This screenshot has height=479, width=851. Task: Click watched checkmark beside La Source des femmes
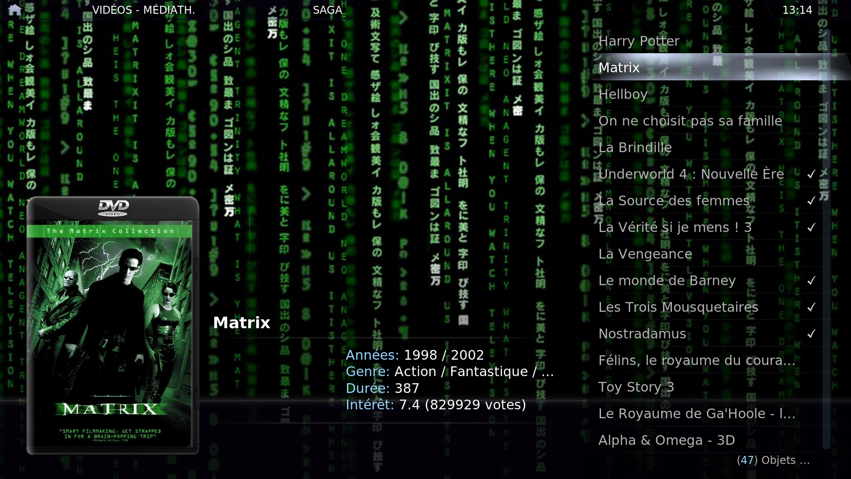[811, 201]
